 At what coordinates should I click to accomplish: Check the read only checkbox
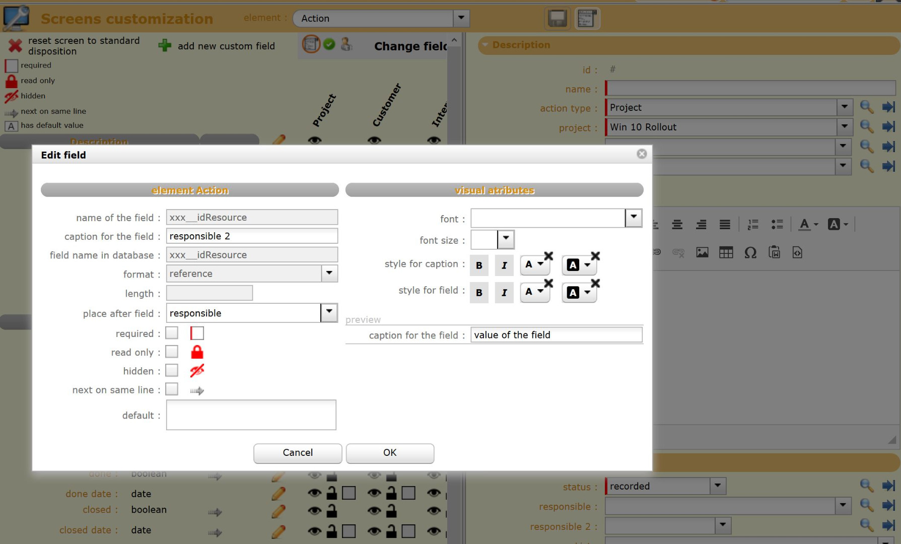tap(172, 352)
